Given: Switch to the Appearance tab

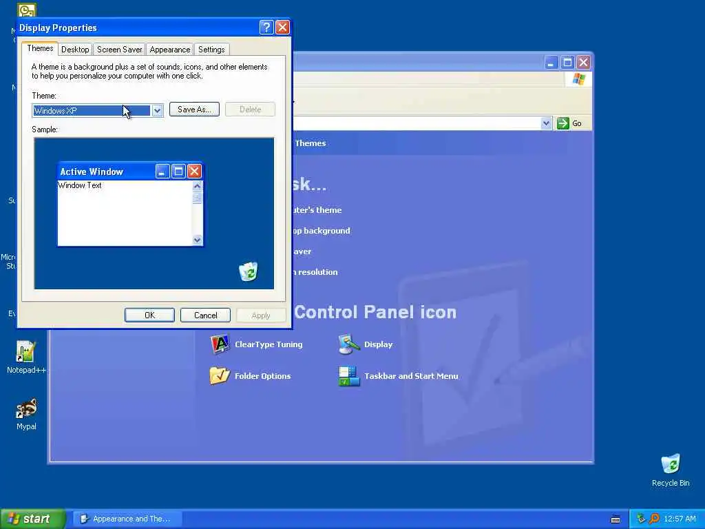Looking at the screenshot, I should pos(170,50).
